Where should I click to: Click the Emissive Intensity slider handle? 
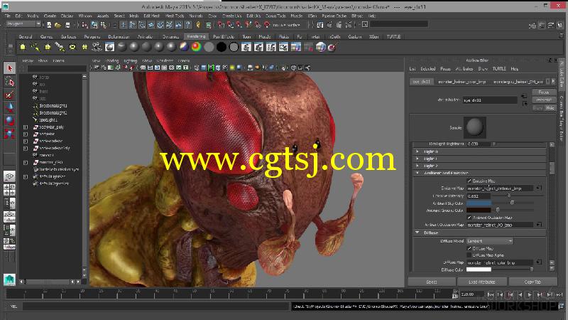[x=509, y=196]
